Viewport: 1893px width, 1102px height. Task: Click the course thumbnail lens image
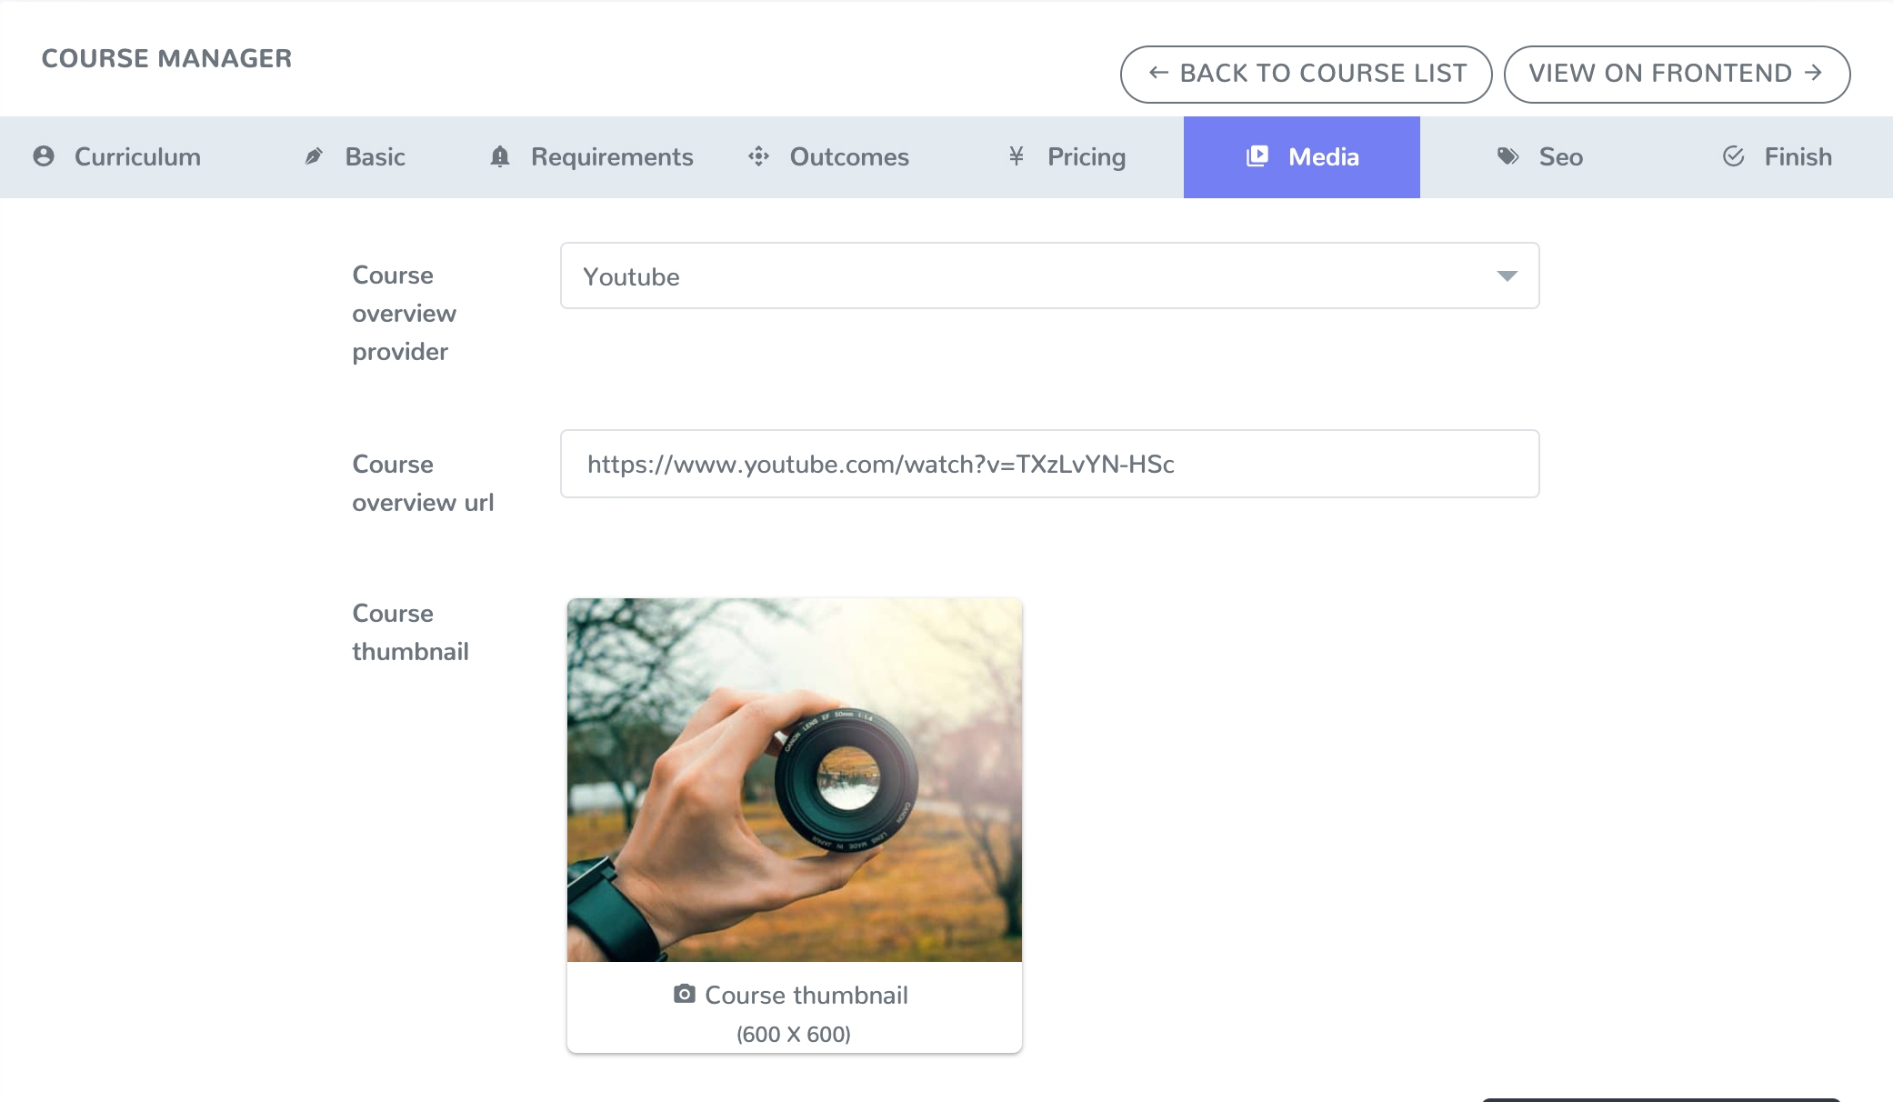[x=795, y=780]
